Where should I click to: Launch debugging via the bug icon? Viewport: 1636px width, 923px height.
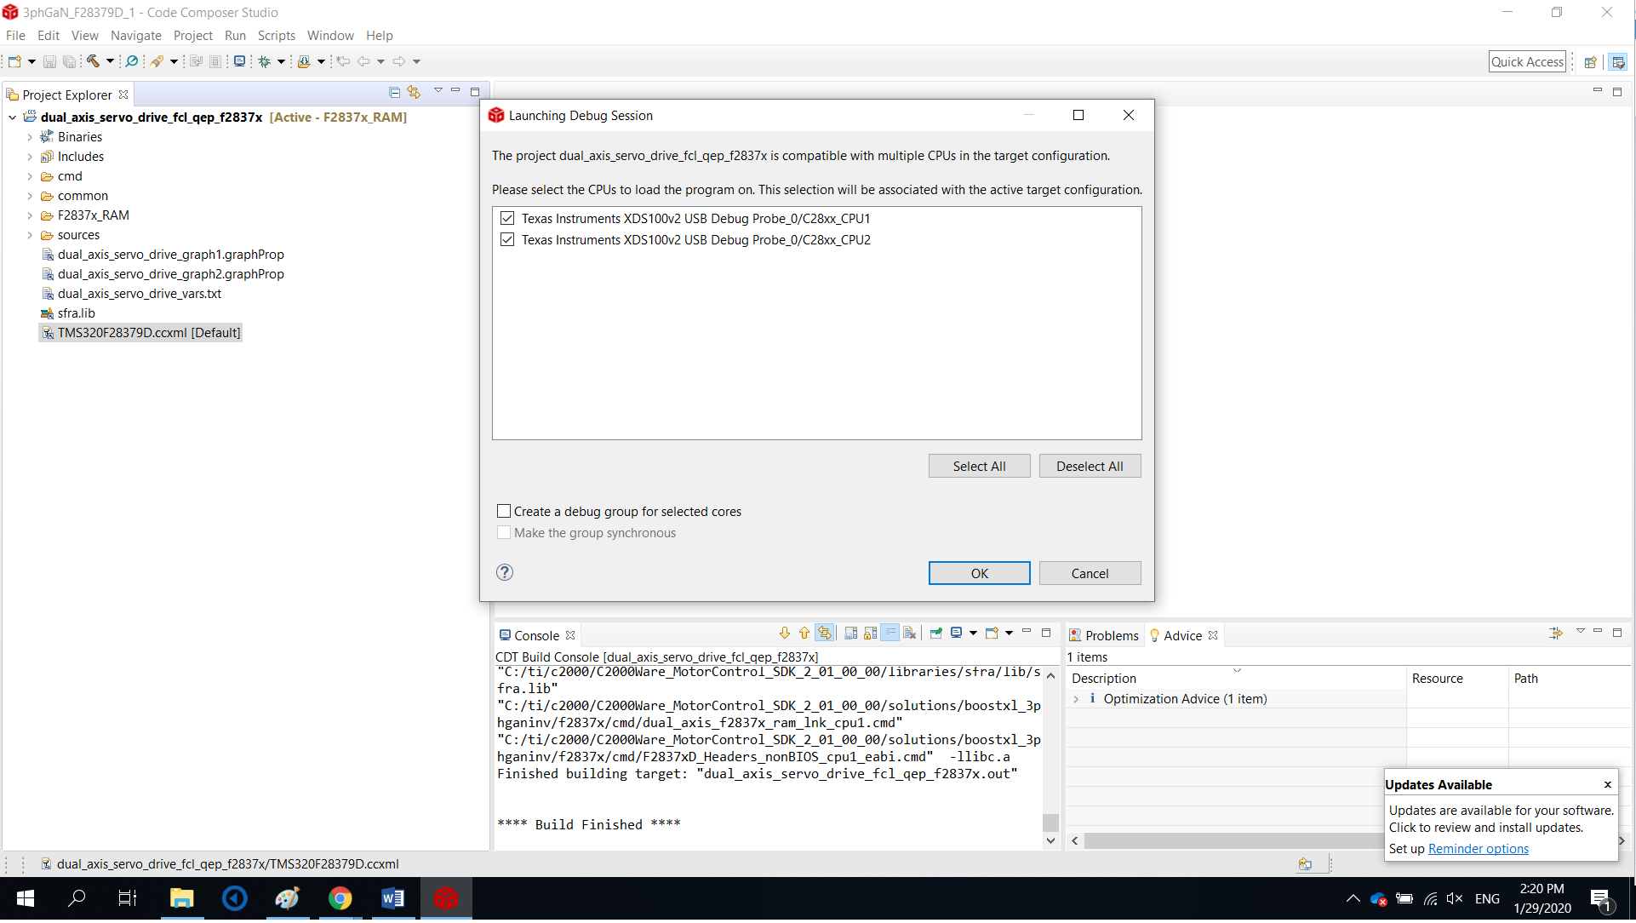click(266, 60)
